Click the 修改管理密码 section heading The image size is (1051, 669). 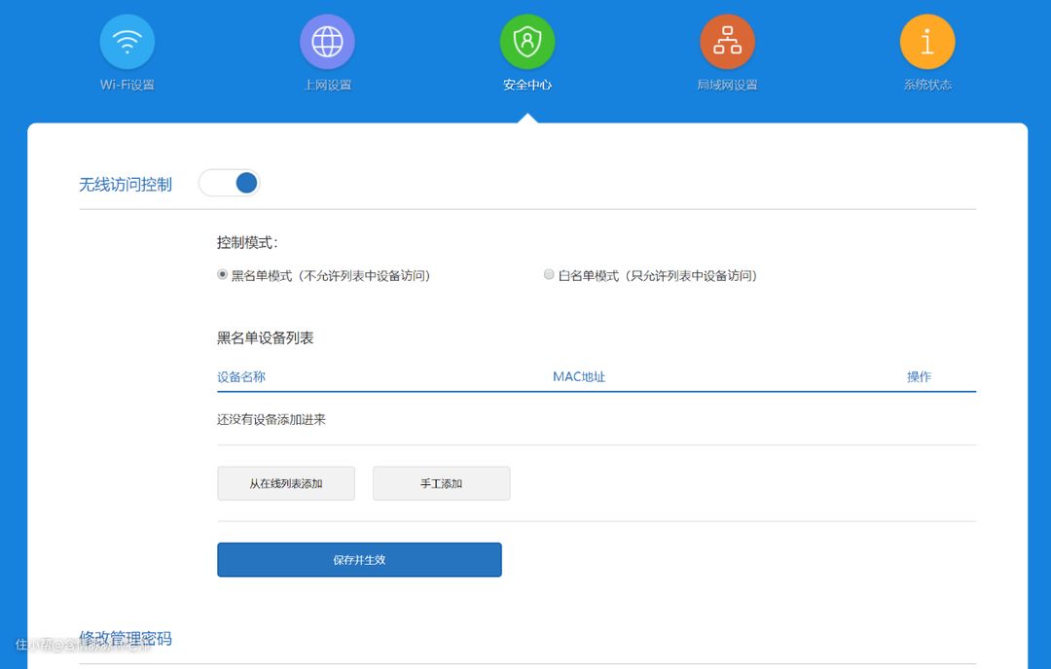click(126, 639)
